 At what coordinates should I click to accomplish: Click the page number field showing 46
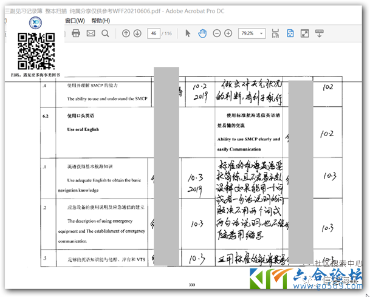click(153, 33)
